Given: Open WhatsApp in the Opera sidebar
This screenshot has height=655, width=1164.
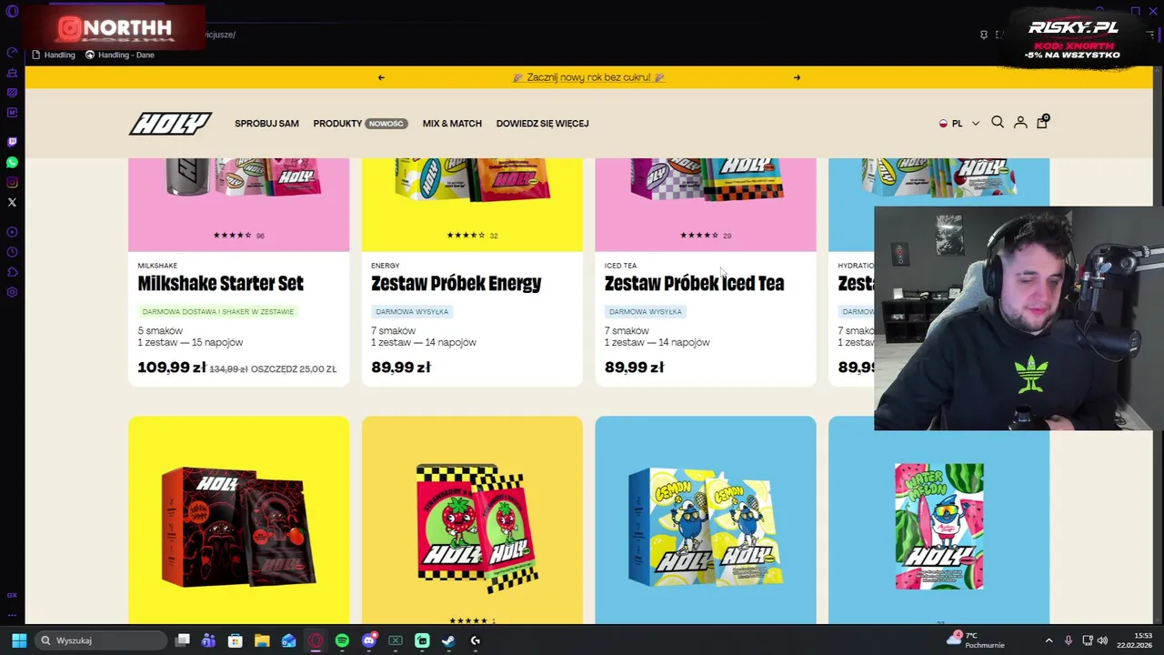Looking at the screenshot, I should pyautogui.click(x=12, y=162).
